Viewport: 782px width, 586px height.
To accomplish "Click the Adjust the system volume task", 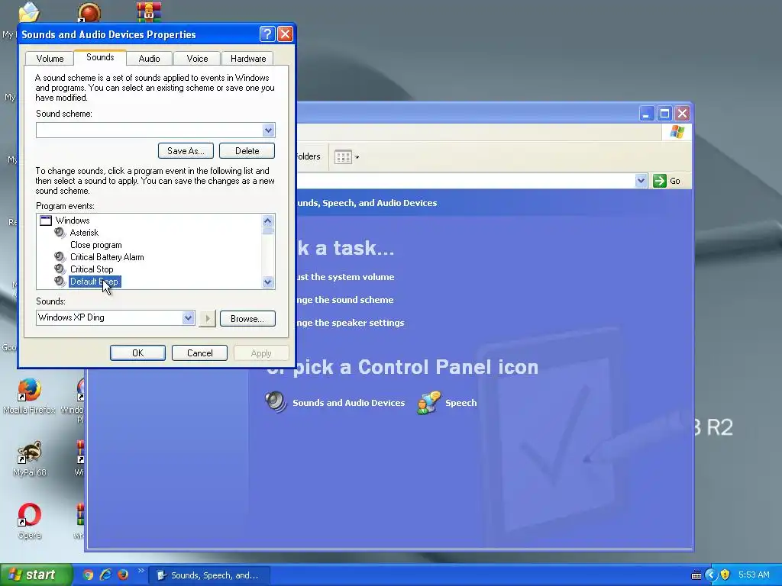I will click(346, 277).
